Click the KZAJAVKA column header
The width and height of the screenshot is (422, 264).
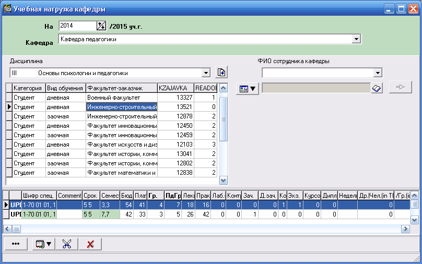tap(175, 88)
